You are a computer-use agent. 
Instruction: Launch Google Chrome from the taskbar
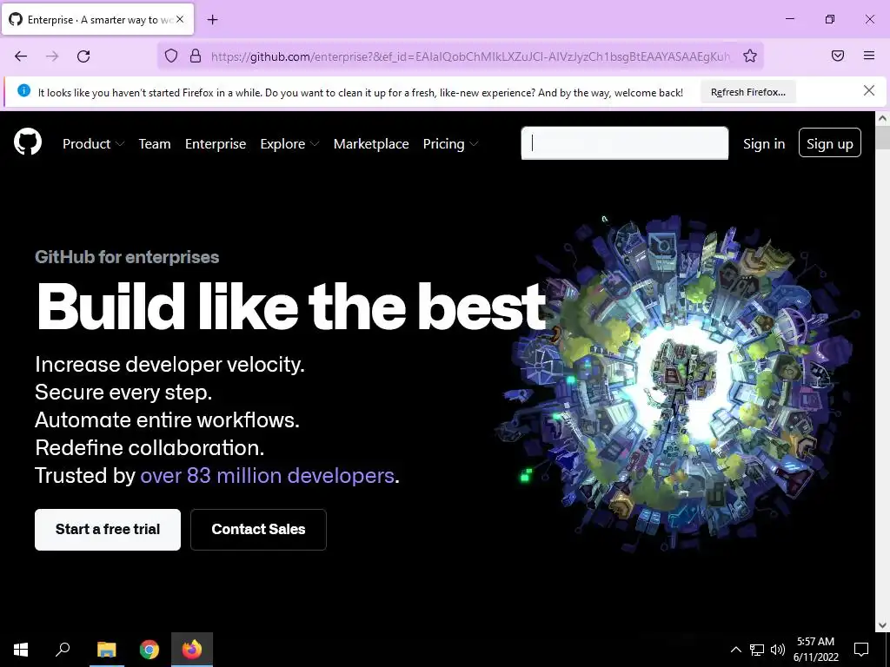149,650
